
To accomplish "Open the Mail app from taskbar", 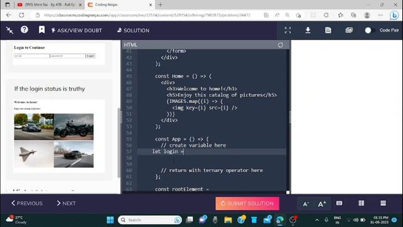I will point(267,220).
